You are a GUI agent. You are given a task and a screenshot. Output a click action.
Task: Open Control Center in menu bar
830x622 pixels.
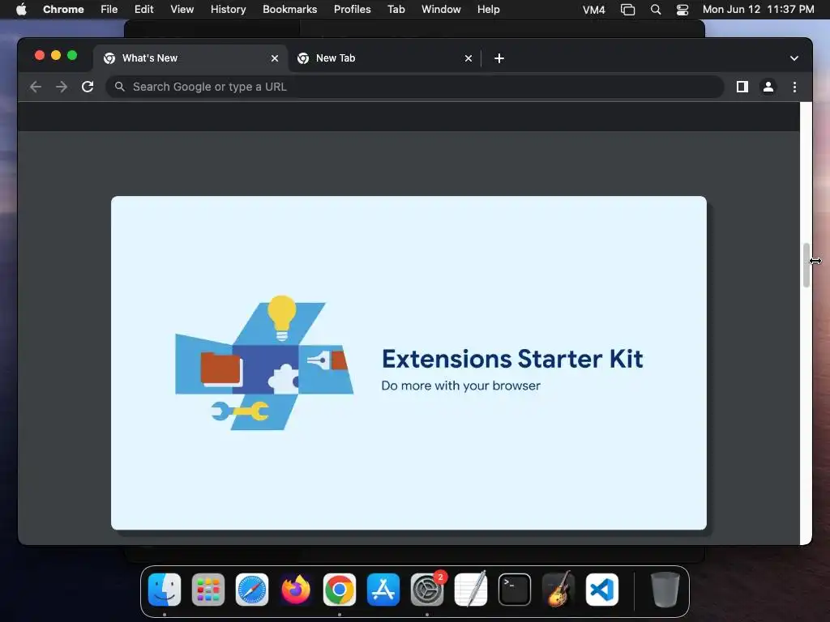pyautogui.click(x=682, y=10)
